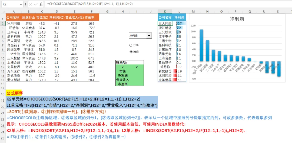The height and width of the screenshot is (143, 292).
Task: Click the chart title 净利润
Action: click(x=237, y=19)
